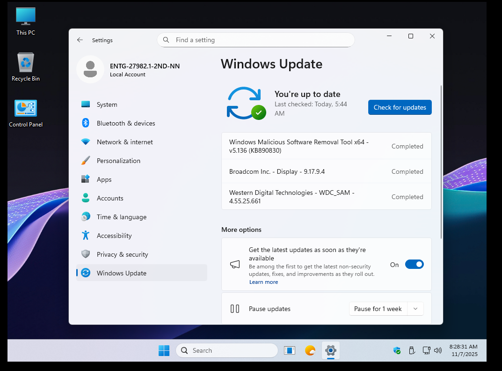
Task: Click the user account avatar picture
Action: pos(90,69)
